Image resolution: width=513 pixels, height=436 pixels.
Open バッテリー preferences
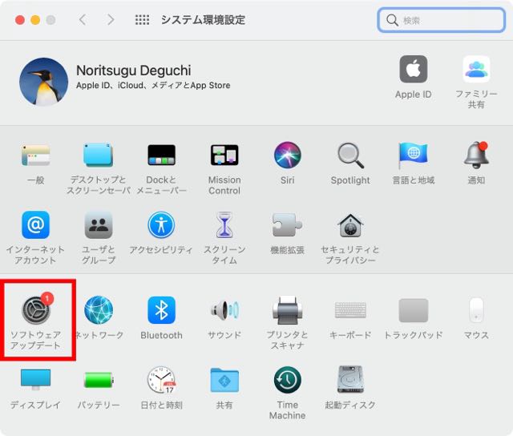click(x=99, y=380)
